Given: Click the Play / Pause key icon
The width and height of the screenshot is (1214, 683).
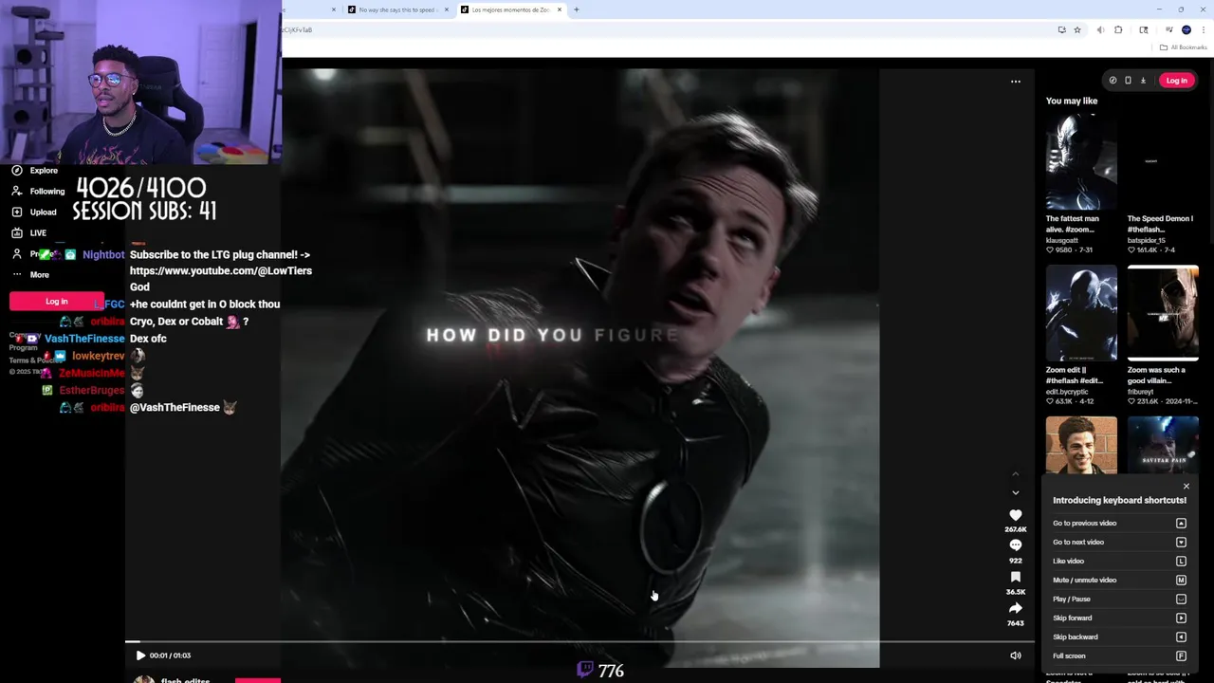Looking at the screenshot, I should [x=1181, y=600].
